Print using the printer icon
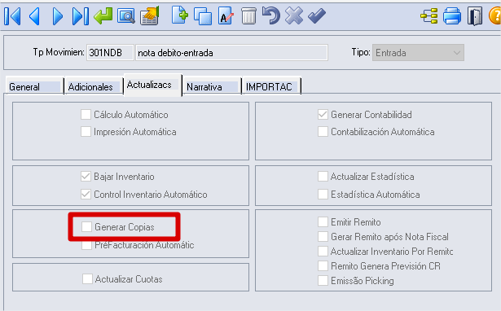The width and height of the screenshot is (501, 311). (x=452, y=16)
